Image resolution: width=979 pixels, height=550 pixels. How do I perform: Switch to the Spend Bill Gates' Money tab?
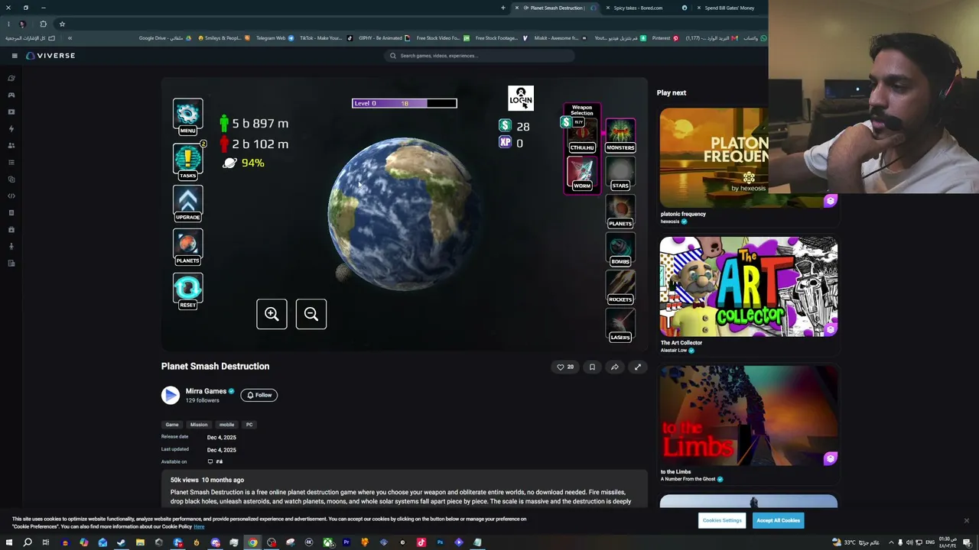729,8
